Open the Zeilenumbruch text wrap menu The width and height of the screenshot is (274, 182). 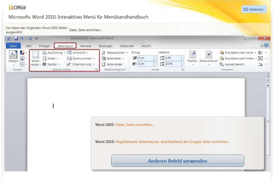[x=209, y=58]
